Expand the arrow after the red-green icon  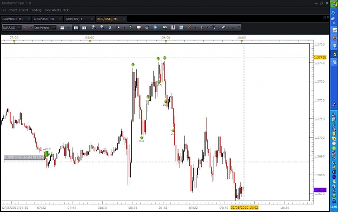[x=208, y=28]
